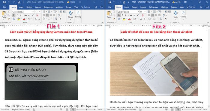Click English language indicator in left window
The width and height of the screenshot is (210, 111).
click(x=21, y=109)
